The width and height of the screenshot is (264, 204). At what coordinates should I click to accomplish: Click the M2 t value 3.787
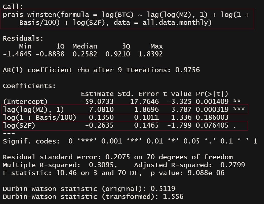[181, 110]
